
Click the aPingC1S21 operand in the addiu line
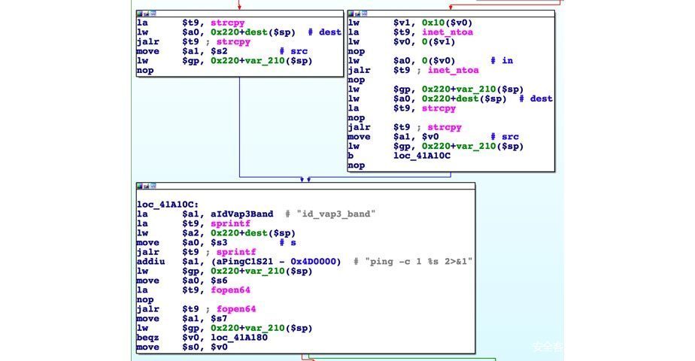click(247, 261)
